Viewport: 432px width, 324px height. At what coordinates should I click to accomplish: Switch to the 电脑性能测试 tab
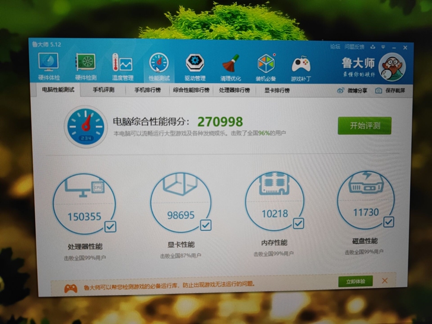[x=58, y=90]
